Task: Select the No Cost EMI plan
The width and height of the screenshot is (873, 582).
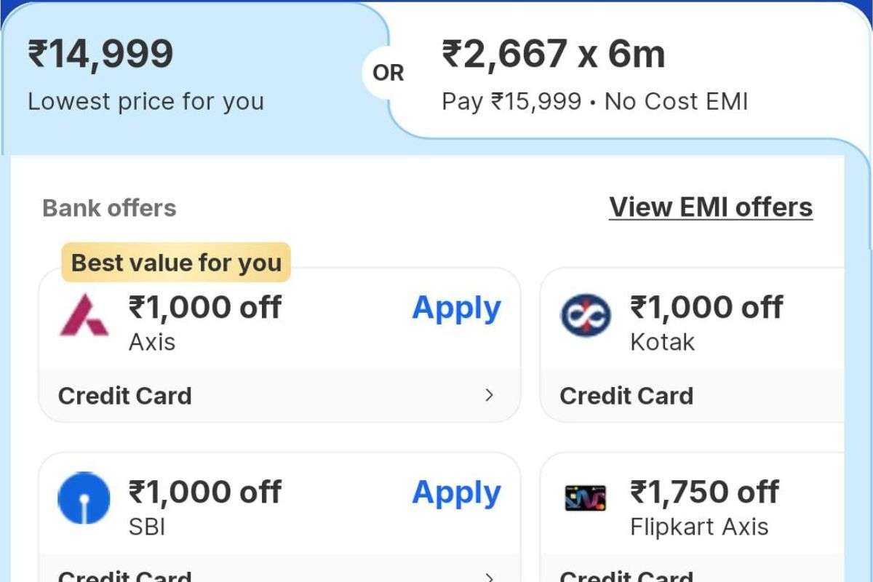Action: (677, 101)
